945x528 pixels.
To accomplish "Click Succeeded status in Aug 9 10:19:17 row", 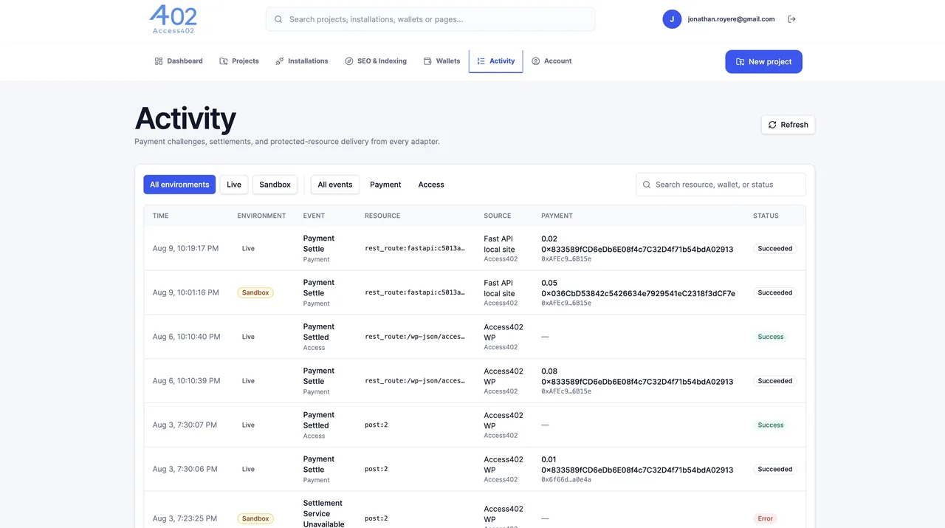I will point(775,249).
